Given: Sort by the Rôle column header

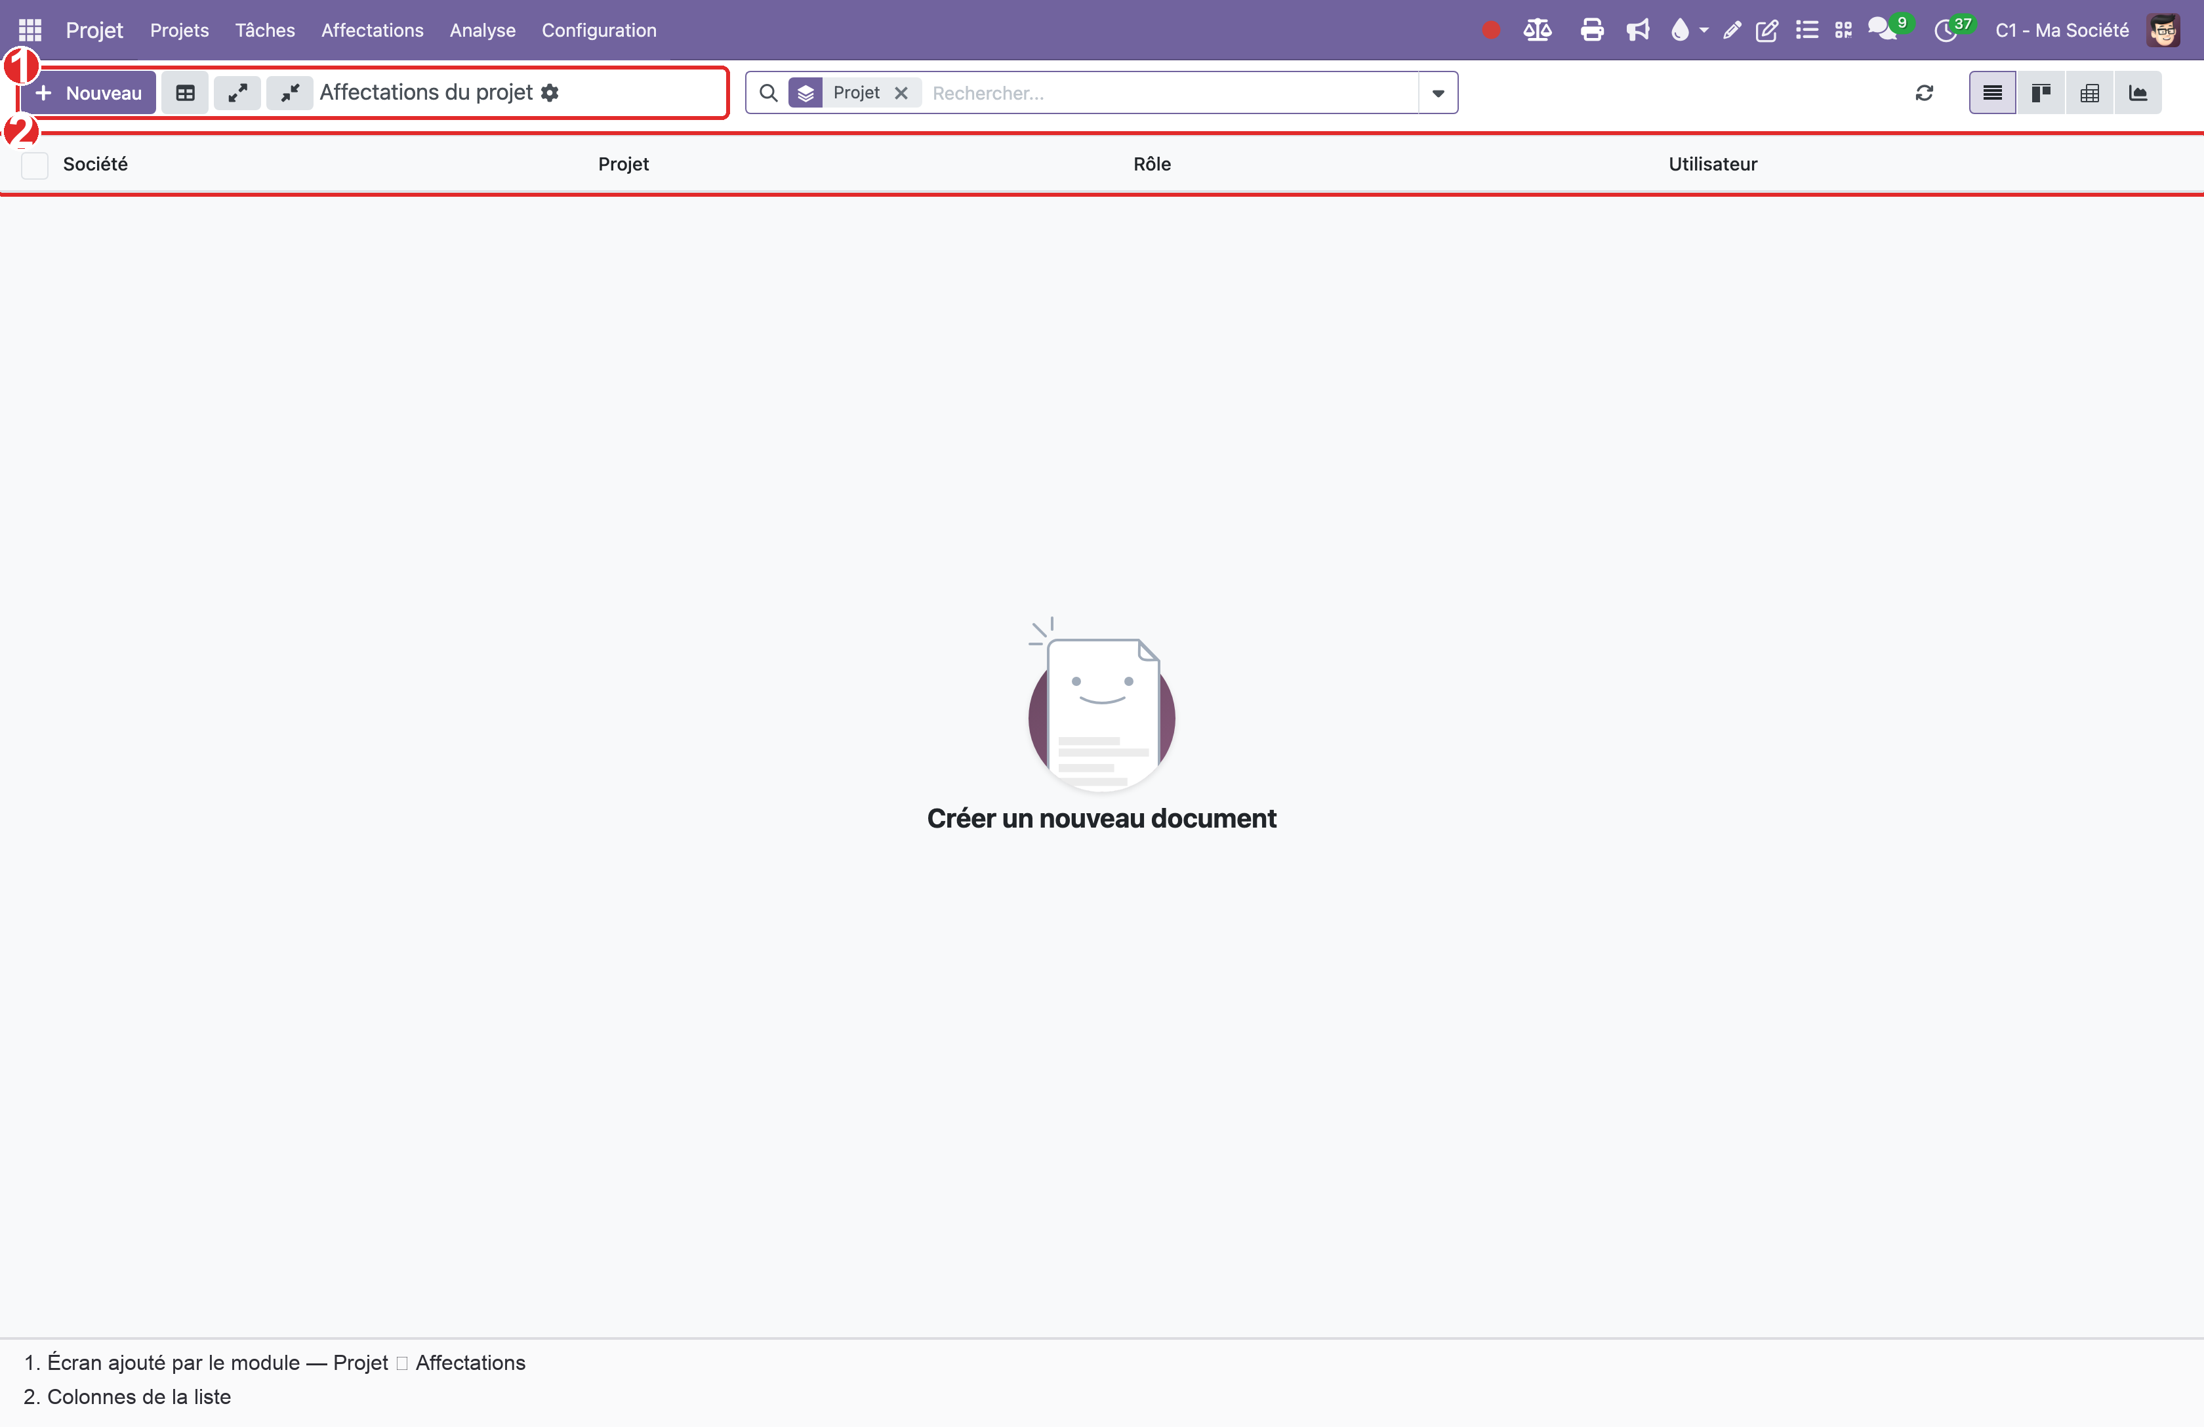Looking at the screenshot, I should [1152, 164].
